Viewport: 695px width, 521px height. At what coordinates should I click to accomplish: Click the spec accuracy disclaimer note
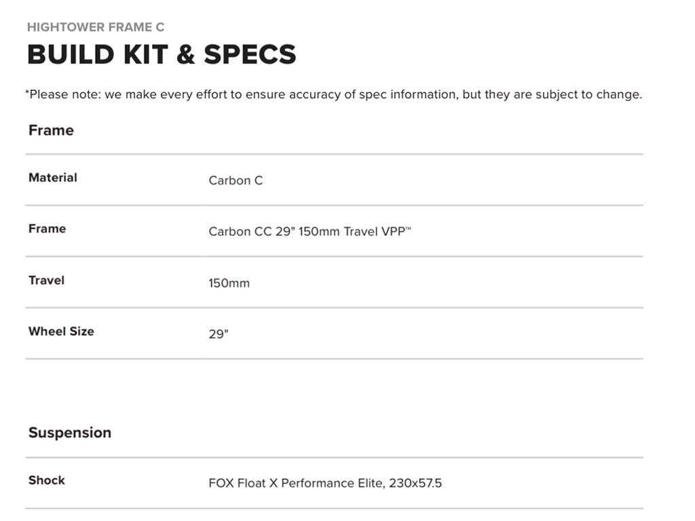click(x=335, y=94)
